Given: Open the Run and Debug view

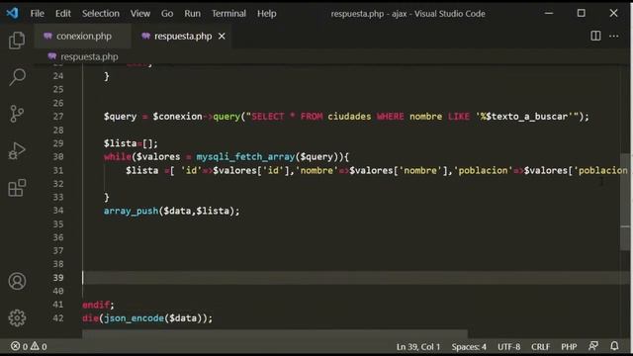Looking at the screenshot, I should point(17,151).
